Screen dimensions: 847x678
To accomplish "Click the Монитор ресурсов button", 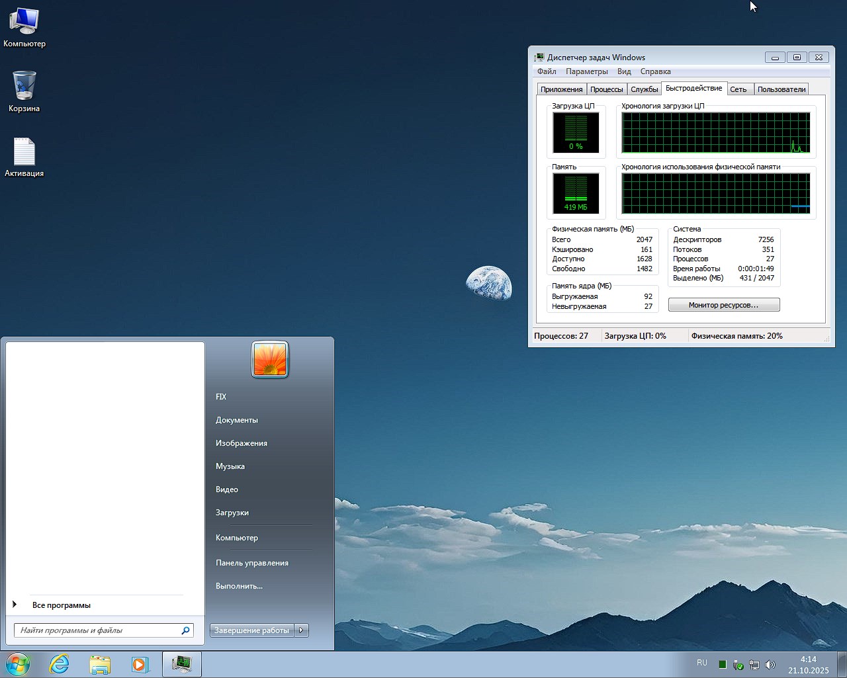I will [x=723, y=305].
